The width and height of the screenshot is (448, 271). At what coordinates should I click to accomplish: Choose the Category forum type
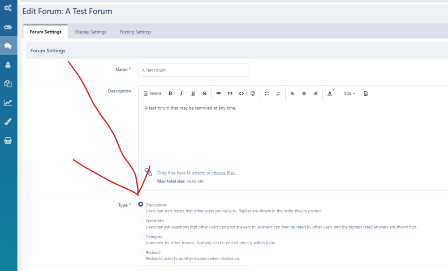click(x=141, y=236)
